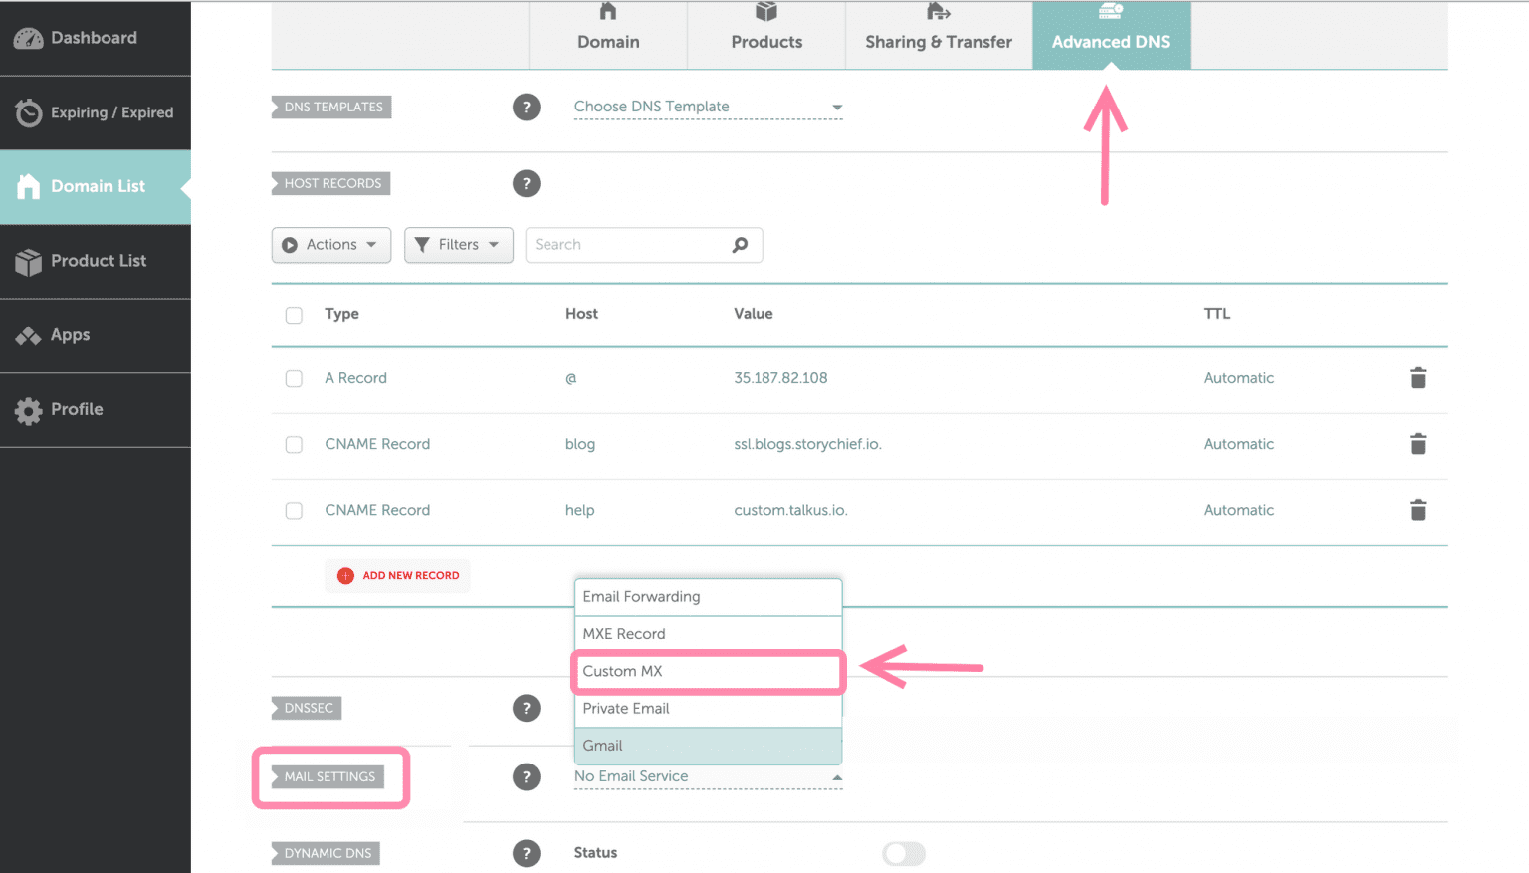Image resolution: width=1529 pixels, height=873 pixels.
Task: Select the Gmail option highlight
Action: (x=707, y=746)
